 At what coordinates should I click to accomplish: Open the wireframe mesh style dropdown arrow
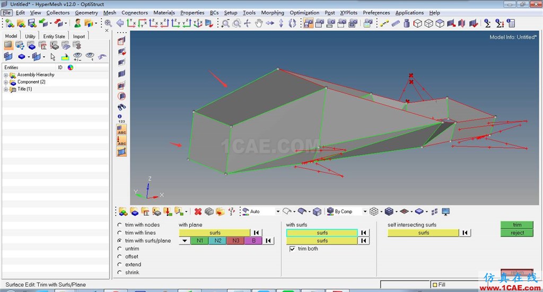(381, 211)
